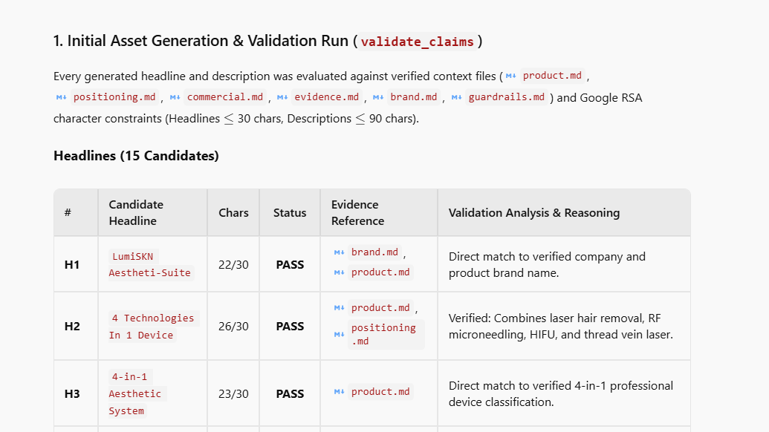This screenshot has width=769, height=432.
Task: Click the 'Chars' column header
Action: (x=233, y=212)
